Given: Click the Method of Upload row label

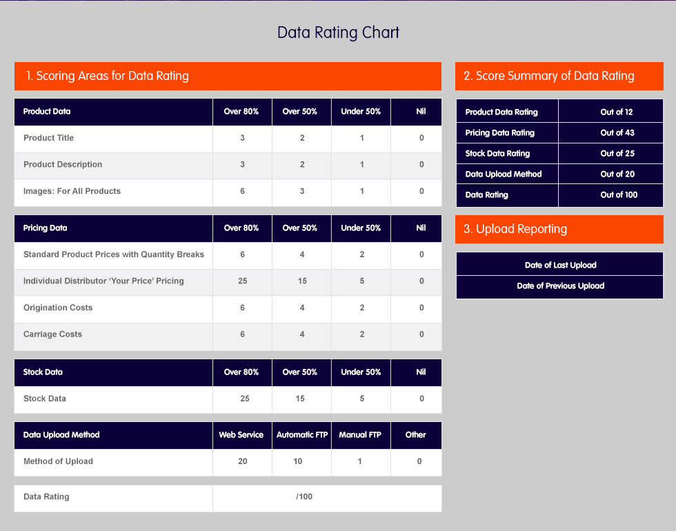Looking at the screenshot, I should click(x=58, y=461).
